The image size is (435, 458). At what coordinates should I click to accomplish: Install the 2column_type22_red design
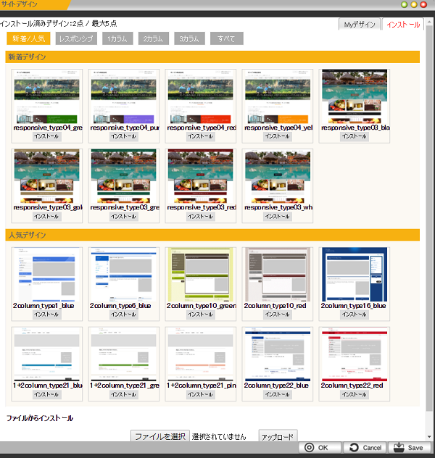[x=355, y=394]
